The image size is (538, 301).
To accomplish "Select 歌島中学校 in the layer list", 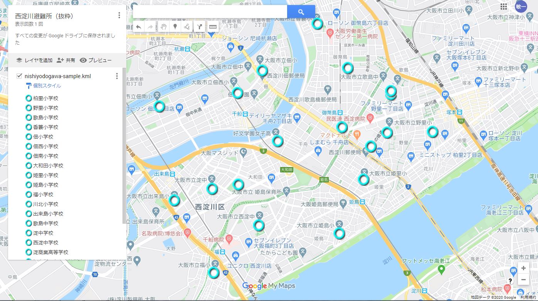I will point(45,223).
